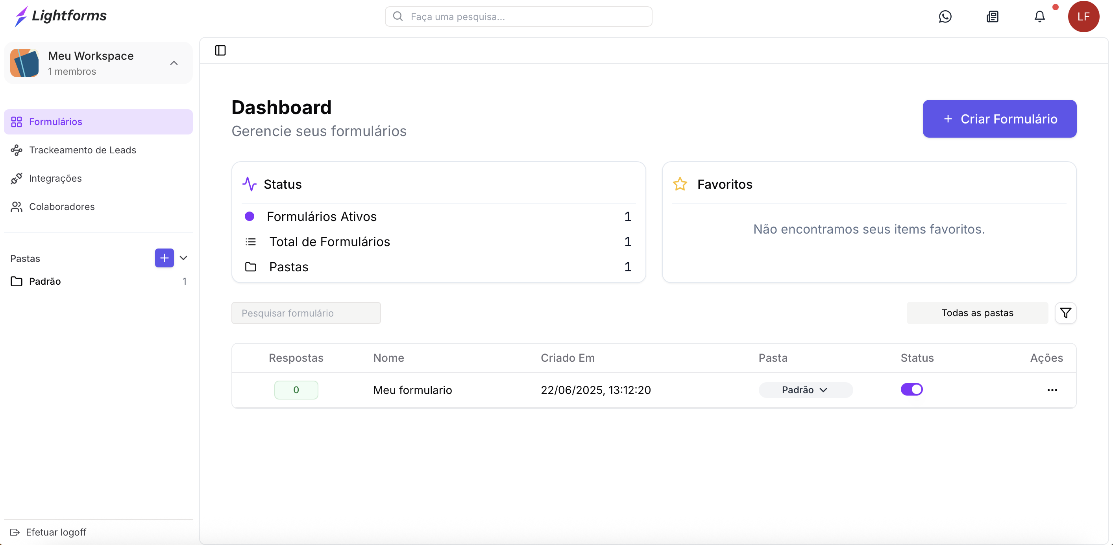Click the filter funnel icon
The width and height of the screenshot is (1113, 545).
point(1065,313)
